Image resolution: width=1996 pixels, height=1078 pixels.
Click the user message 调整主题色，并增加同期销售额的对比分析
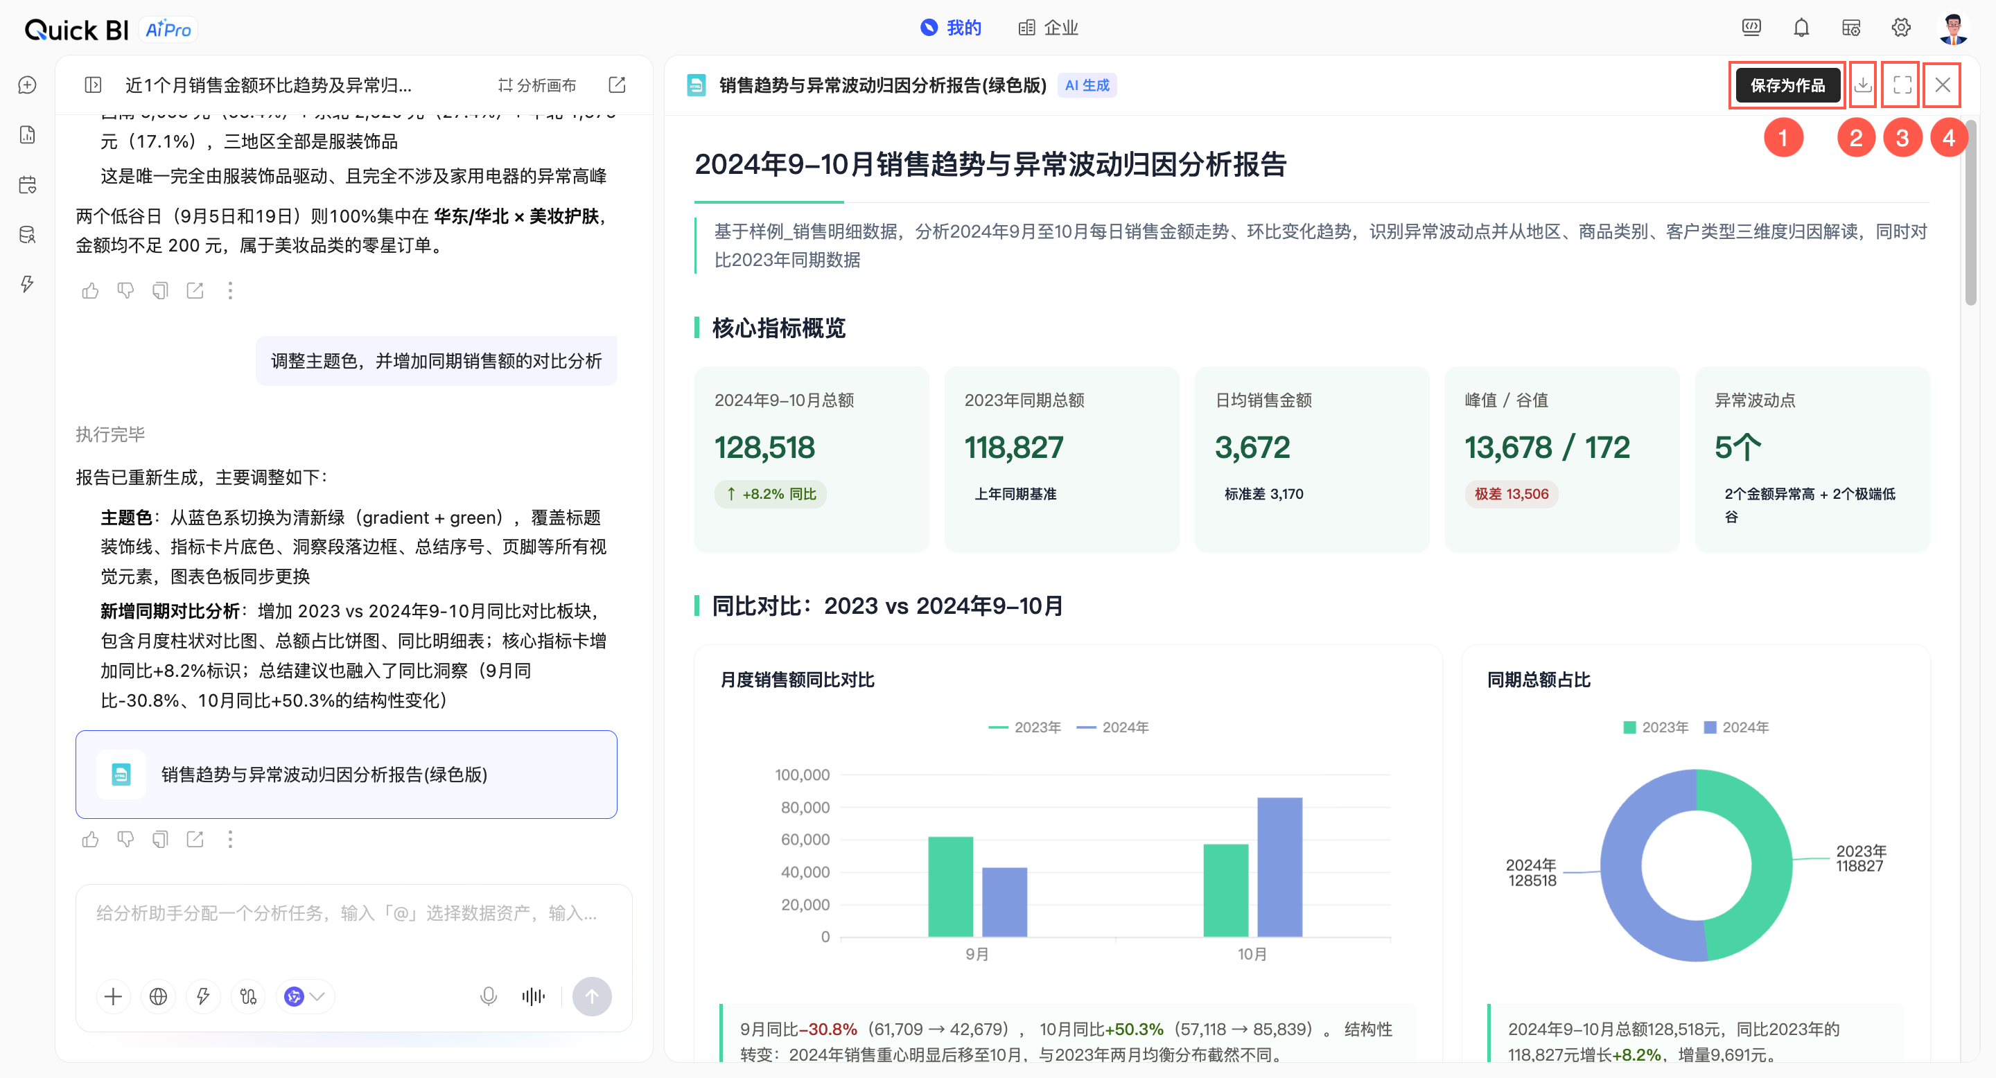tap(436, 361)
